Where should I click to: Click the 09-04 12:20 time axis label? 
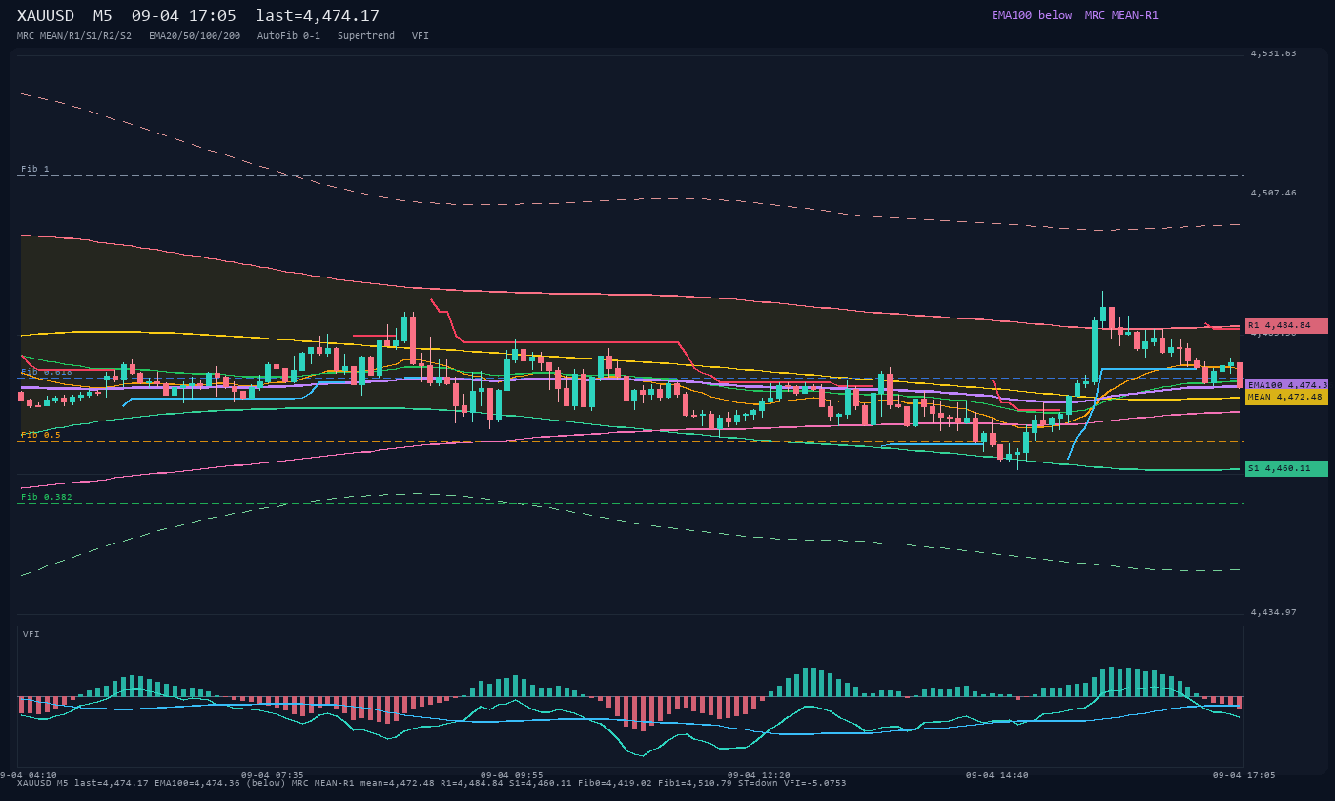(x=759, y=775)
